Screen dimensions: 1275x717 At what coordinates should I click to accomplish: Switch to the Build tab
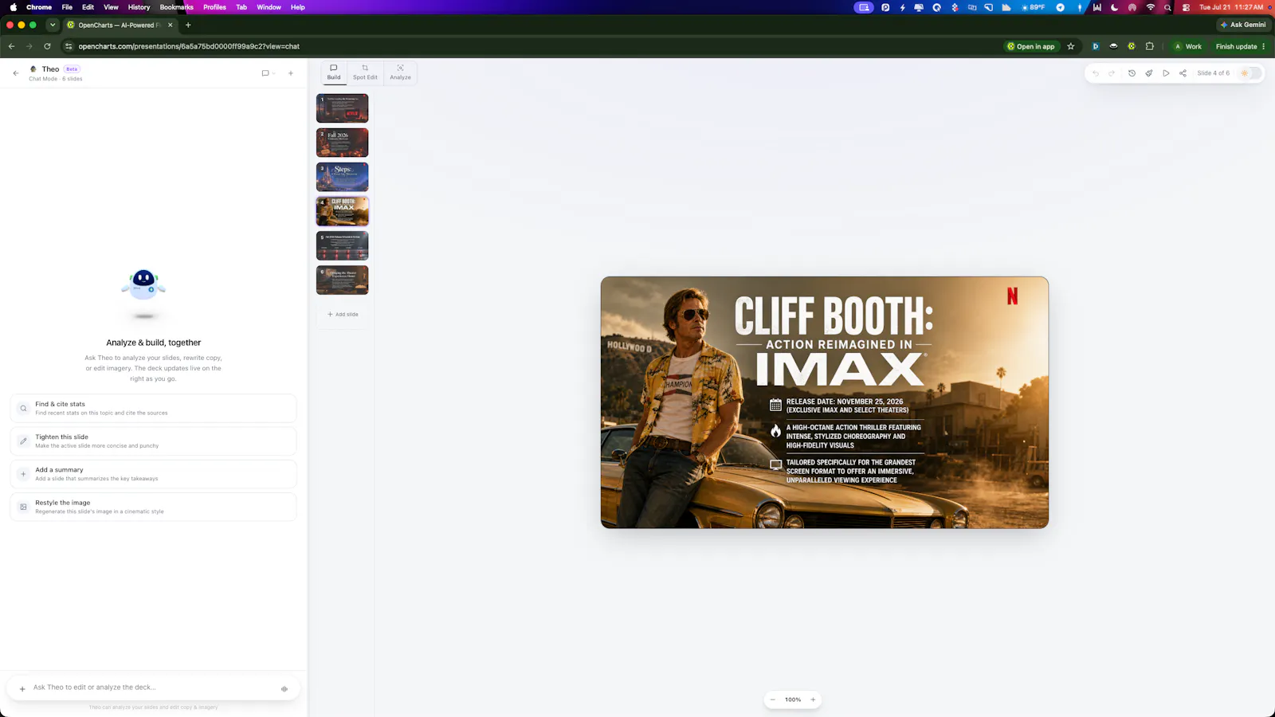[334, 72]
